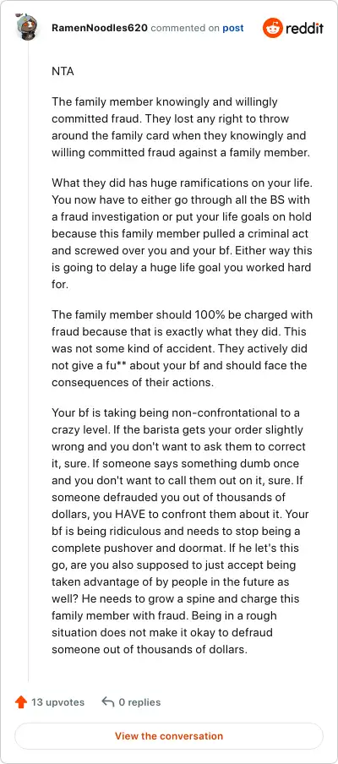This screenshot has width=338, height=764.
Task: Click the Reddit snoo logo icon
Action: [272, 28]
